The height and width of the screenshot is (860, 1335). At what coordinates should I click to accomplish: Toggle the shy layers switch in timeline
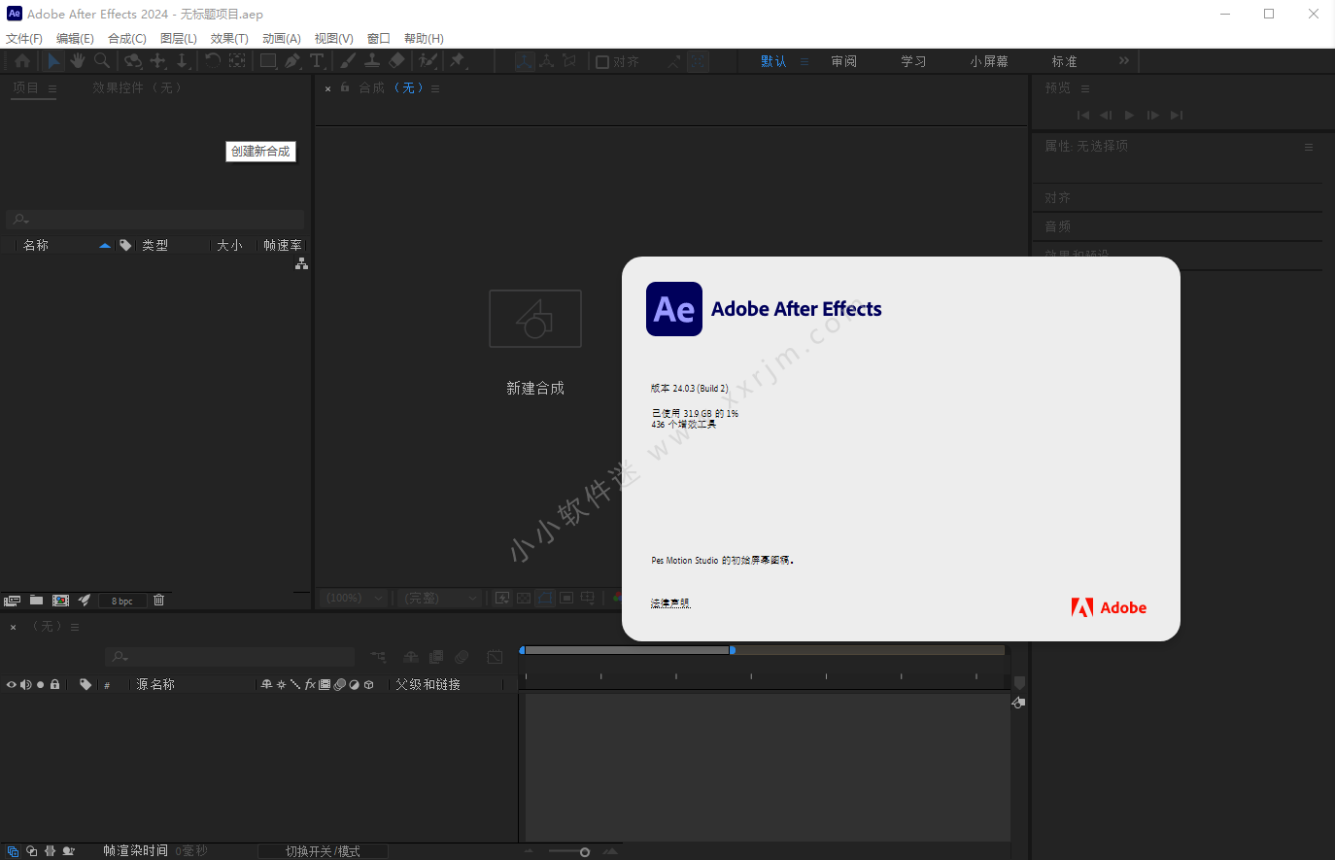point(410,657)
